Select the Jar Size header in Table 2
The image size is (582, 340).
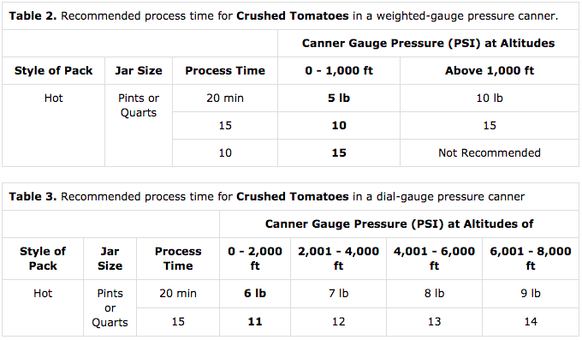pyautogui.click(x=139, y=70)
